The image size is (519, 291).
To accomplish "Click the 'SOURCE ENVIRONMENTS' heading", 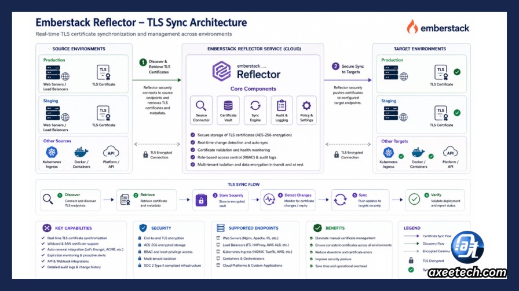I will pos(79,49).
